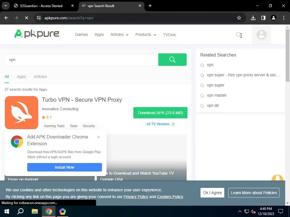Click the APKPure logo

(37, 34)
